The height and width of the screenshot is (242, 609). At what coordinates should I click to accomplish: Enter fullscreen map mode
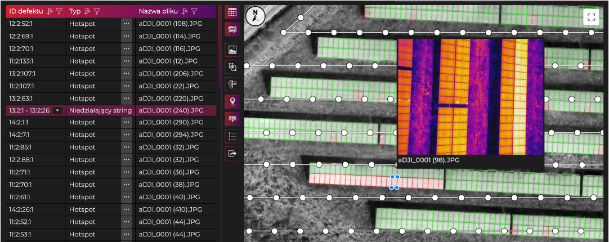(591, 17)
